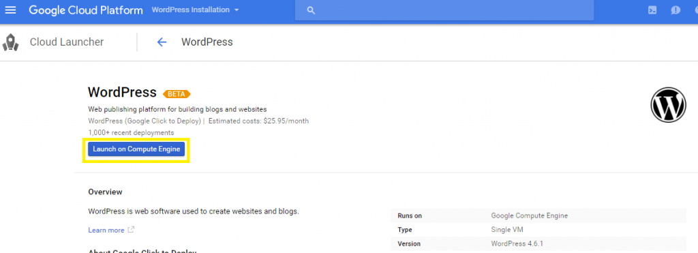The height and width of the screenshot is (253, 698).
Task: Go to the Cloud Launcher home label
Action: (67, 42)
